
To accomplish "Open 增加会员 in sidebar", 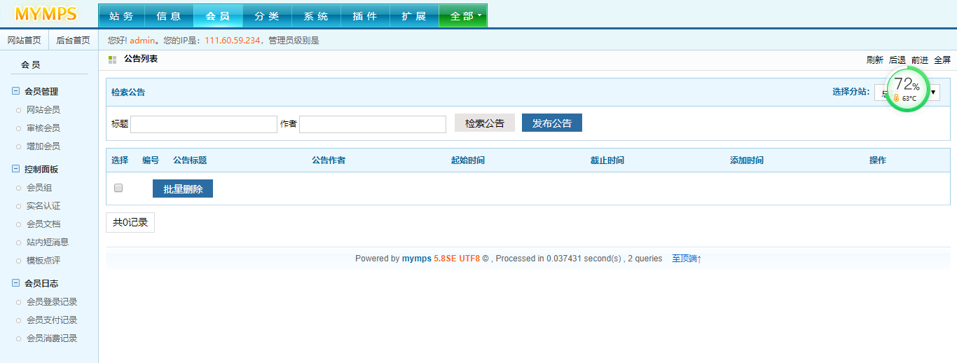I will pos(43,146).
